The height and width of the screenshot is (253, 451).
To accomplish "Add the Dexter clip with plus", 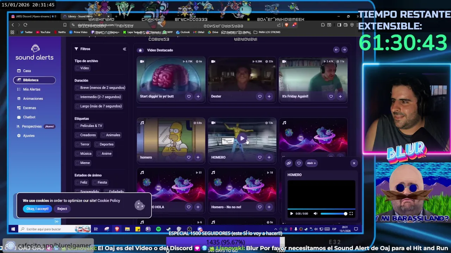I will tap(269, 96).
